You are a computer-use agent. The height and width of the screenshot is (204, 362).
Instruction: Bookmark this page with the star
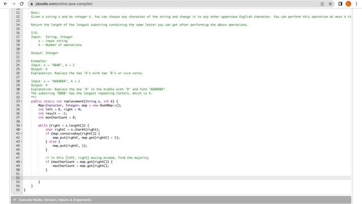coord(330,4)
